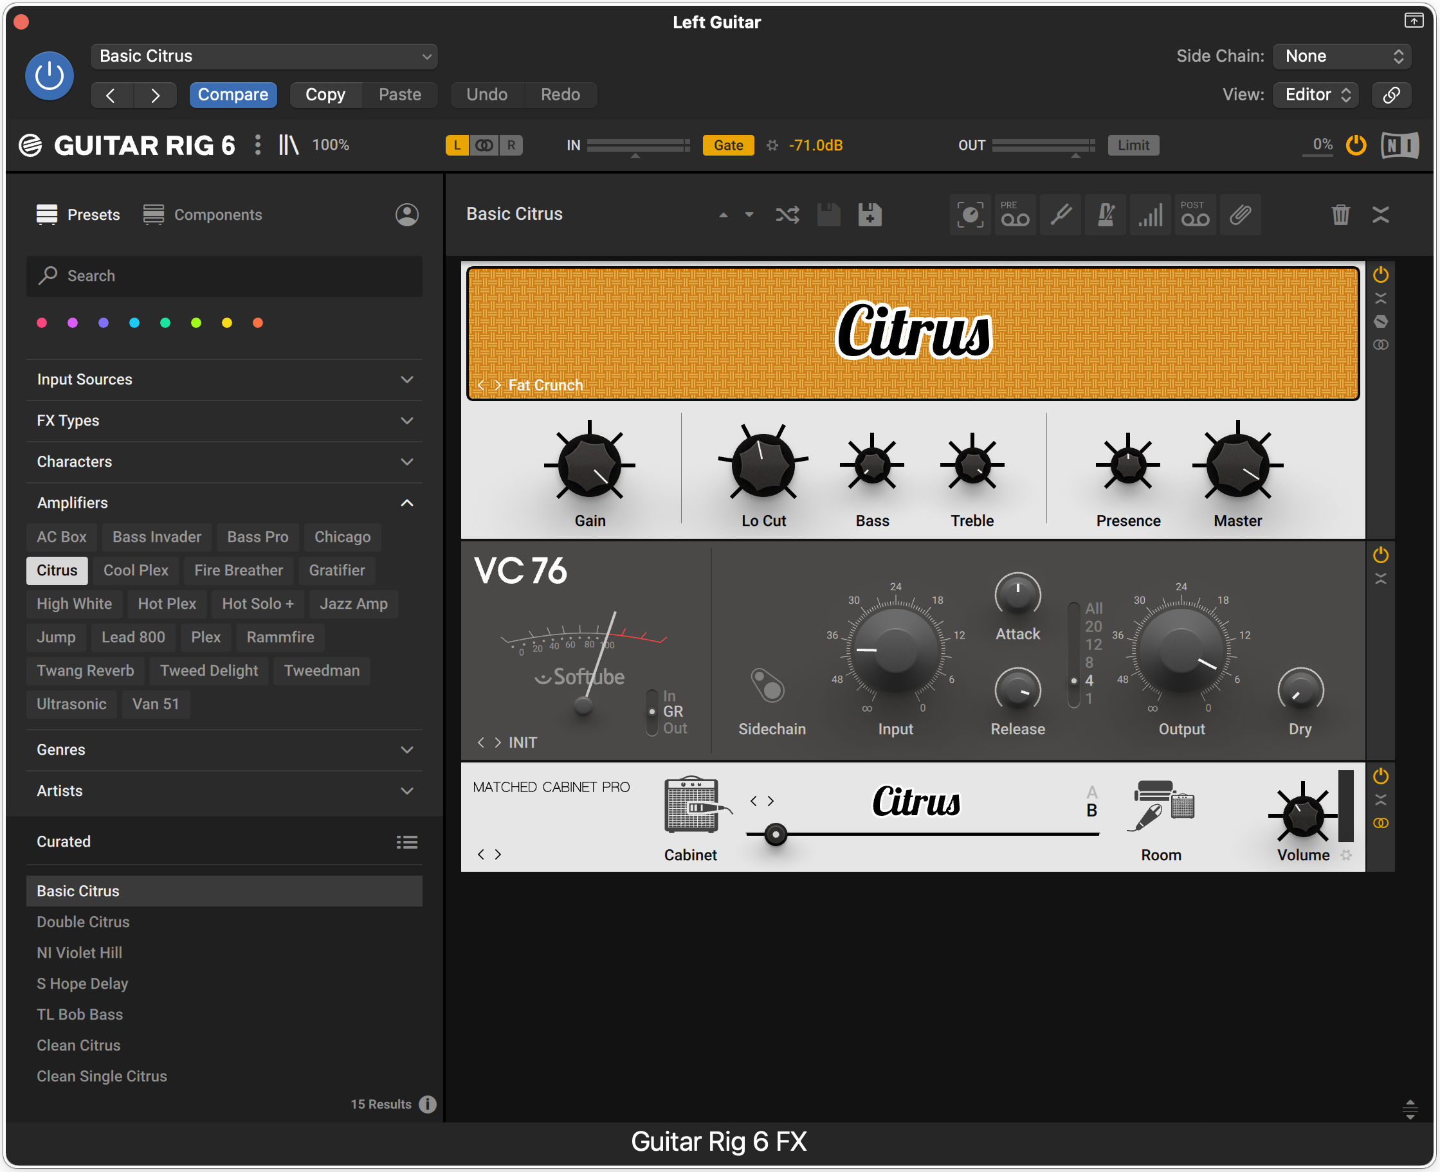Screen dimensions: 1440x1172
Task: Toggle the VC 76 power button
Action: click(x=1381, y=555)
